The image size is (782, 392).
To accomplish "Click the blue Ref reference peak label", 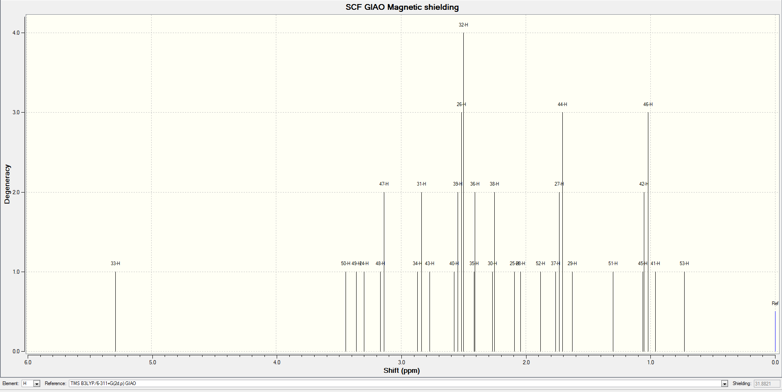I will pyautogui.click(x=775, y=303).
